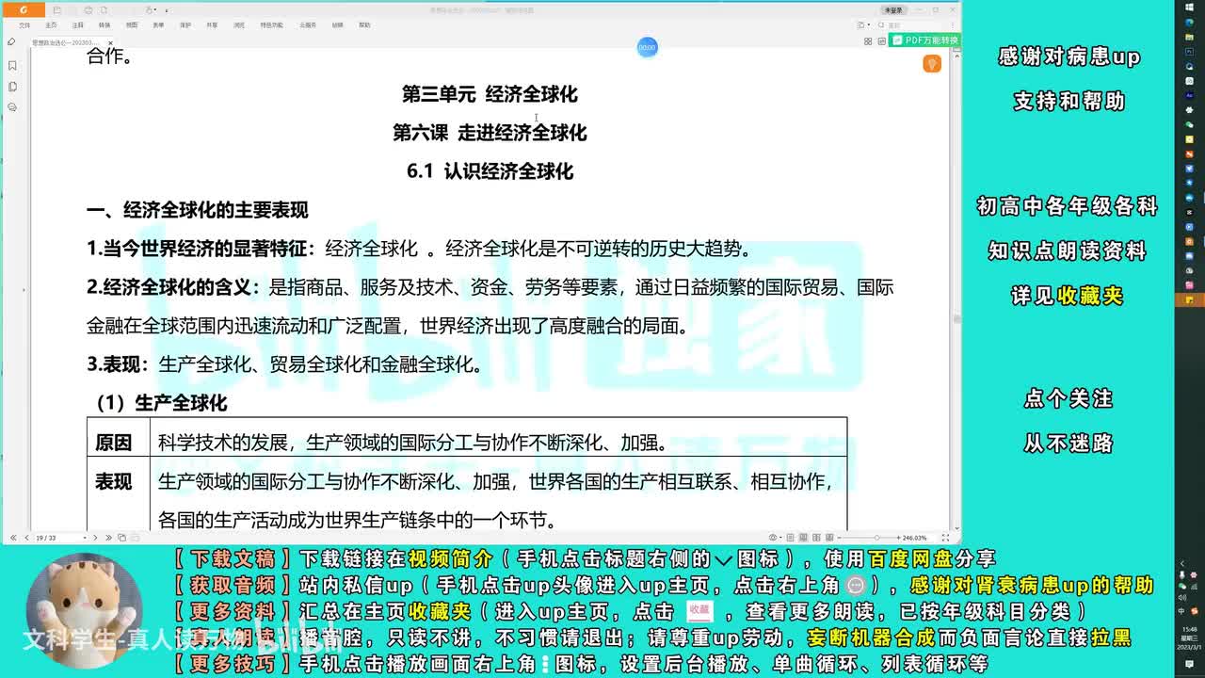The width and height of the screenshot is (1205, 678).
Task: Select continuous facing view mode
Action: tap(829, 538)
